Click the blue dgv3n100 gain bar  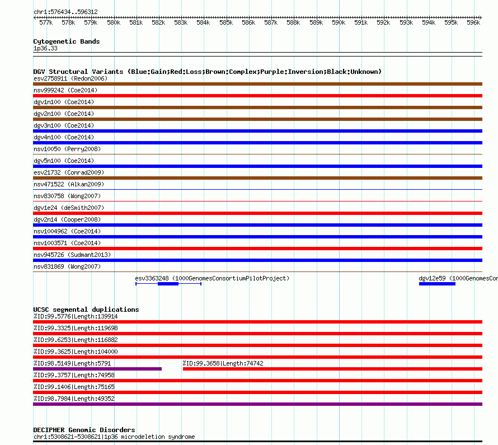[257, 131]
